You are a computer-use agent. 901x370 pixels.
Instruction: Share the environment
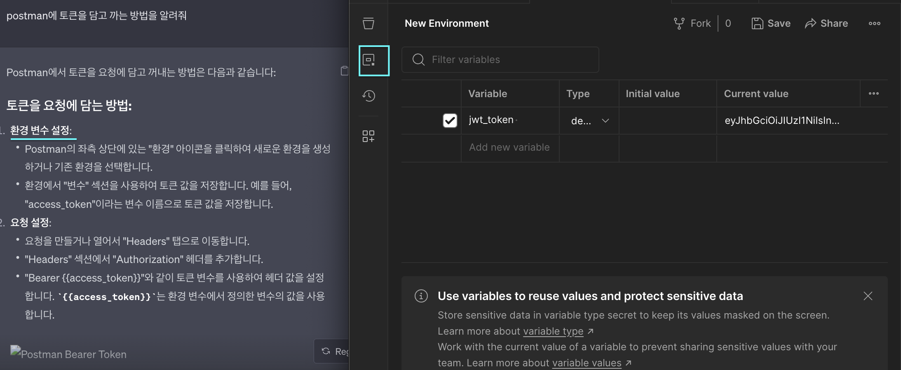(826, 23)
